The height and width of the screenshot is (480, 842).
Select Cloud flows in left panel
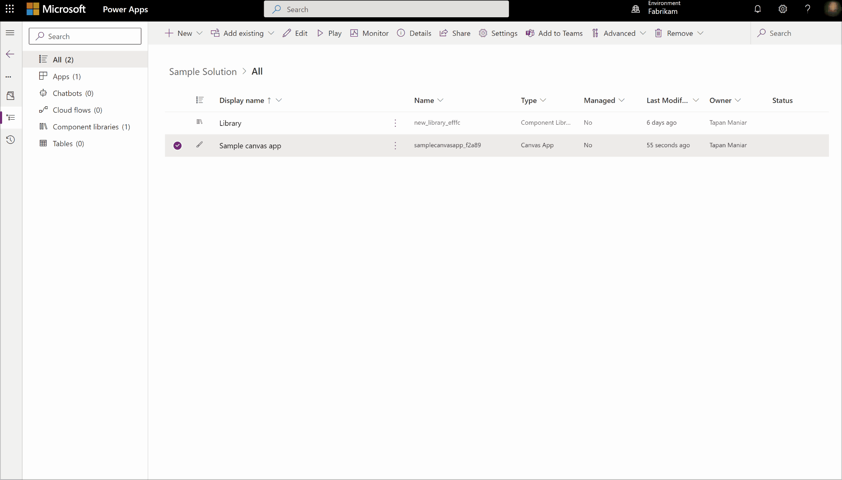click(x=77, y=110)
